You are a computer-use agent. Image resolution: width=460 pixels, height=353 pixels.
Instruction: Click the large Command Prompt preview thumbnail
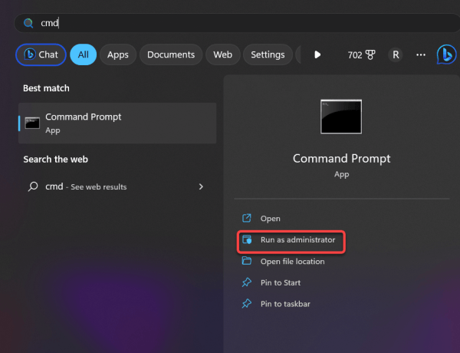(x=341, y=117)
